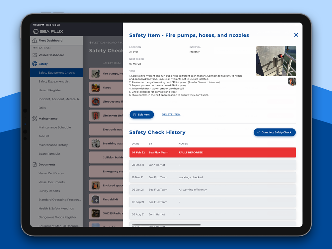
Task: Click the 07 Mar 22 next check date
Action: click(135, 64)
